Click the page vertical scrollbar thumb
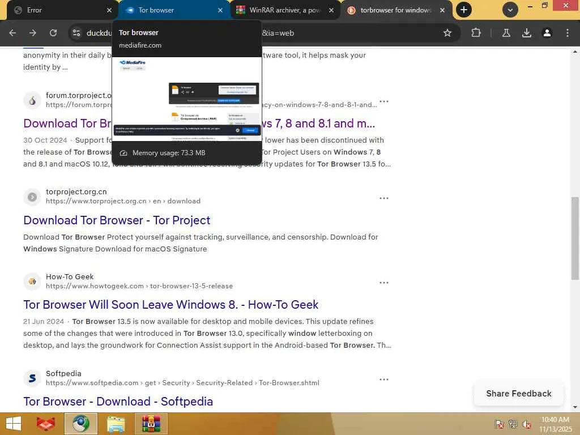Image resolution: width=580 pixels, height=435 pixels. 575,238
